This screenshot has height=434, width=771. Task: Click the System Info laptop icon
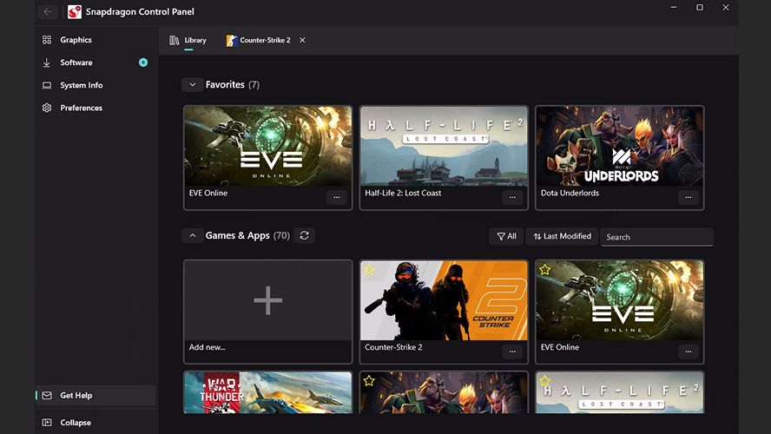[47, 85]
